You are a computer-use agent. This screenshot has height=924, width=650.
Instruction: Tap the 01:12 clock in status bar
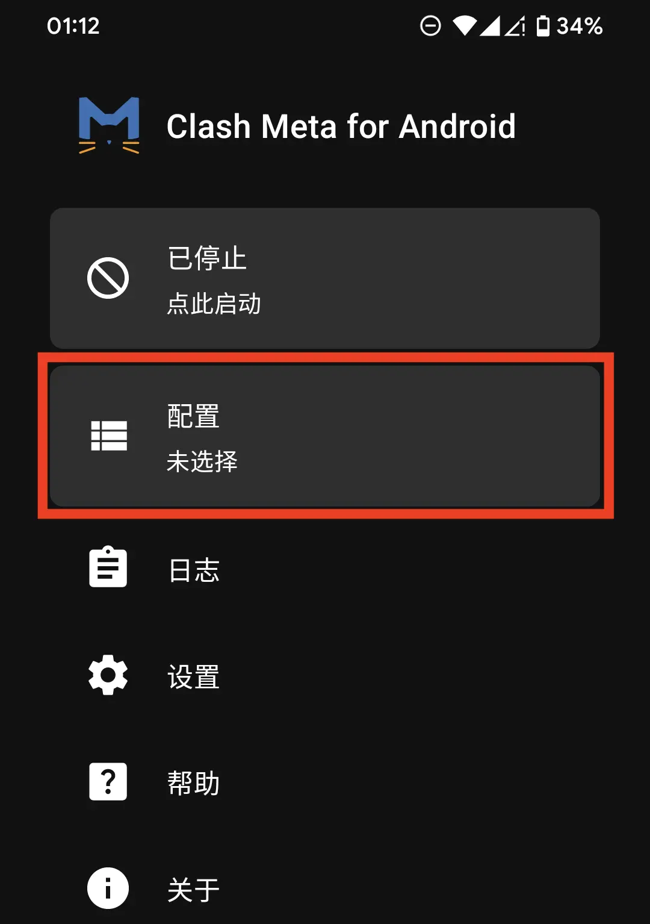click(x=73, y=26)
